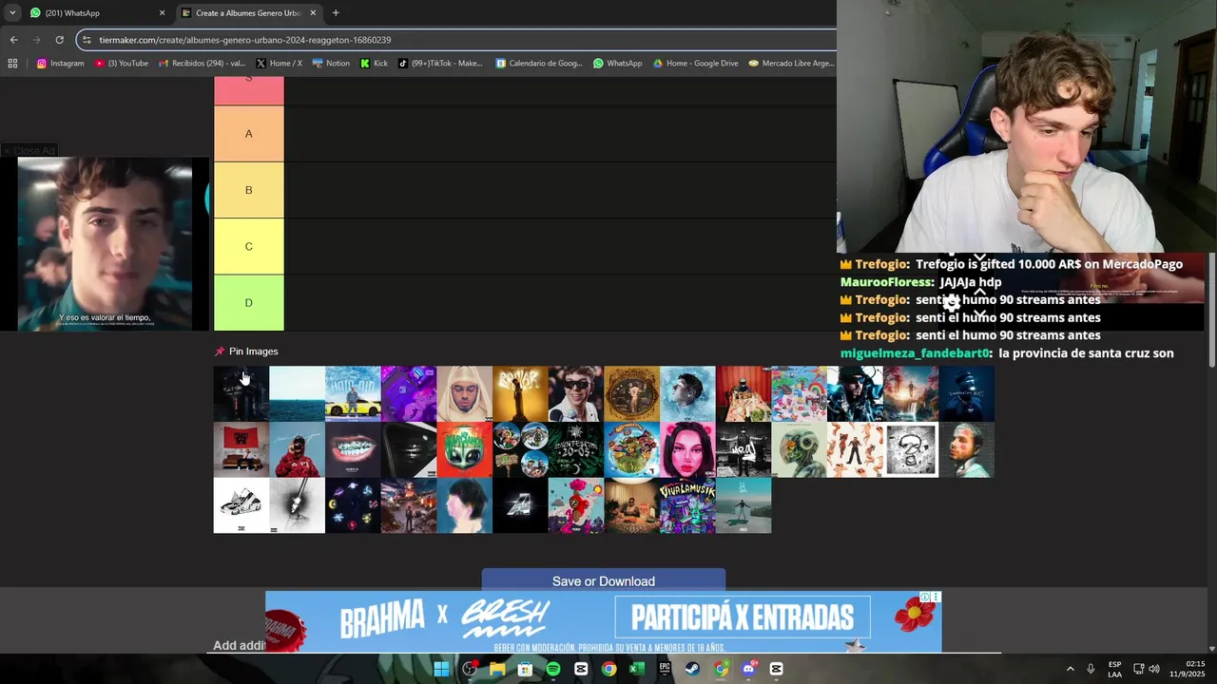Expand the system tray hidden icons chevron

[x=1070, y=669]
